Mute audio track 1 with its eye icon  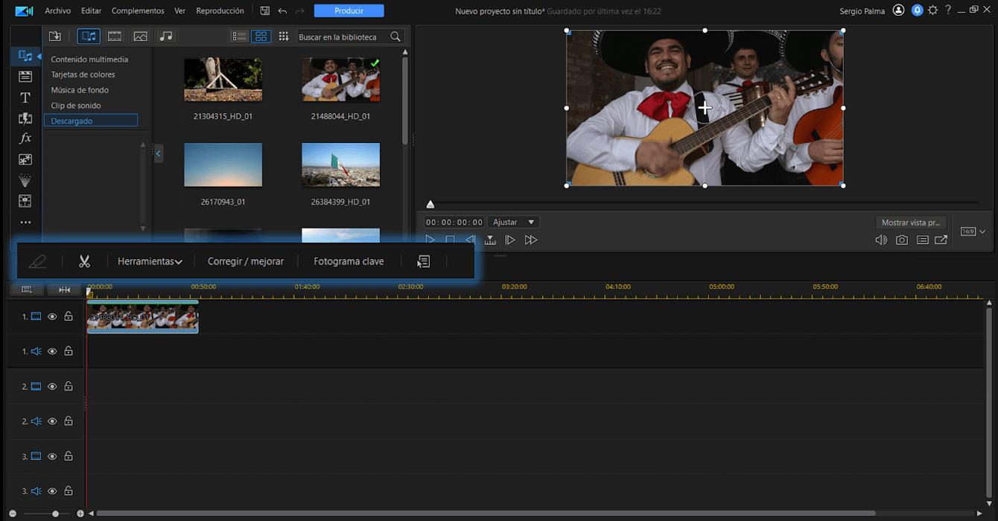52,351
